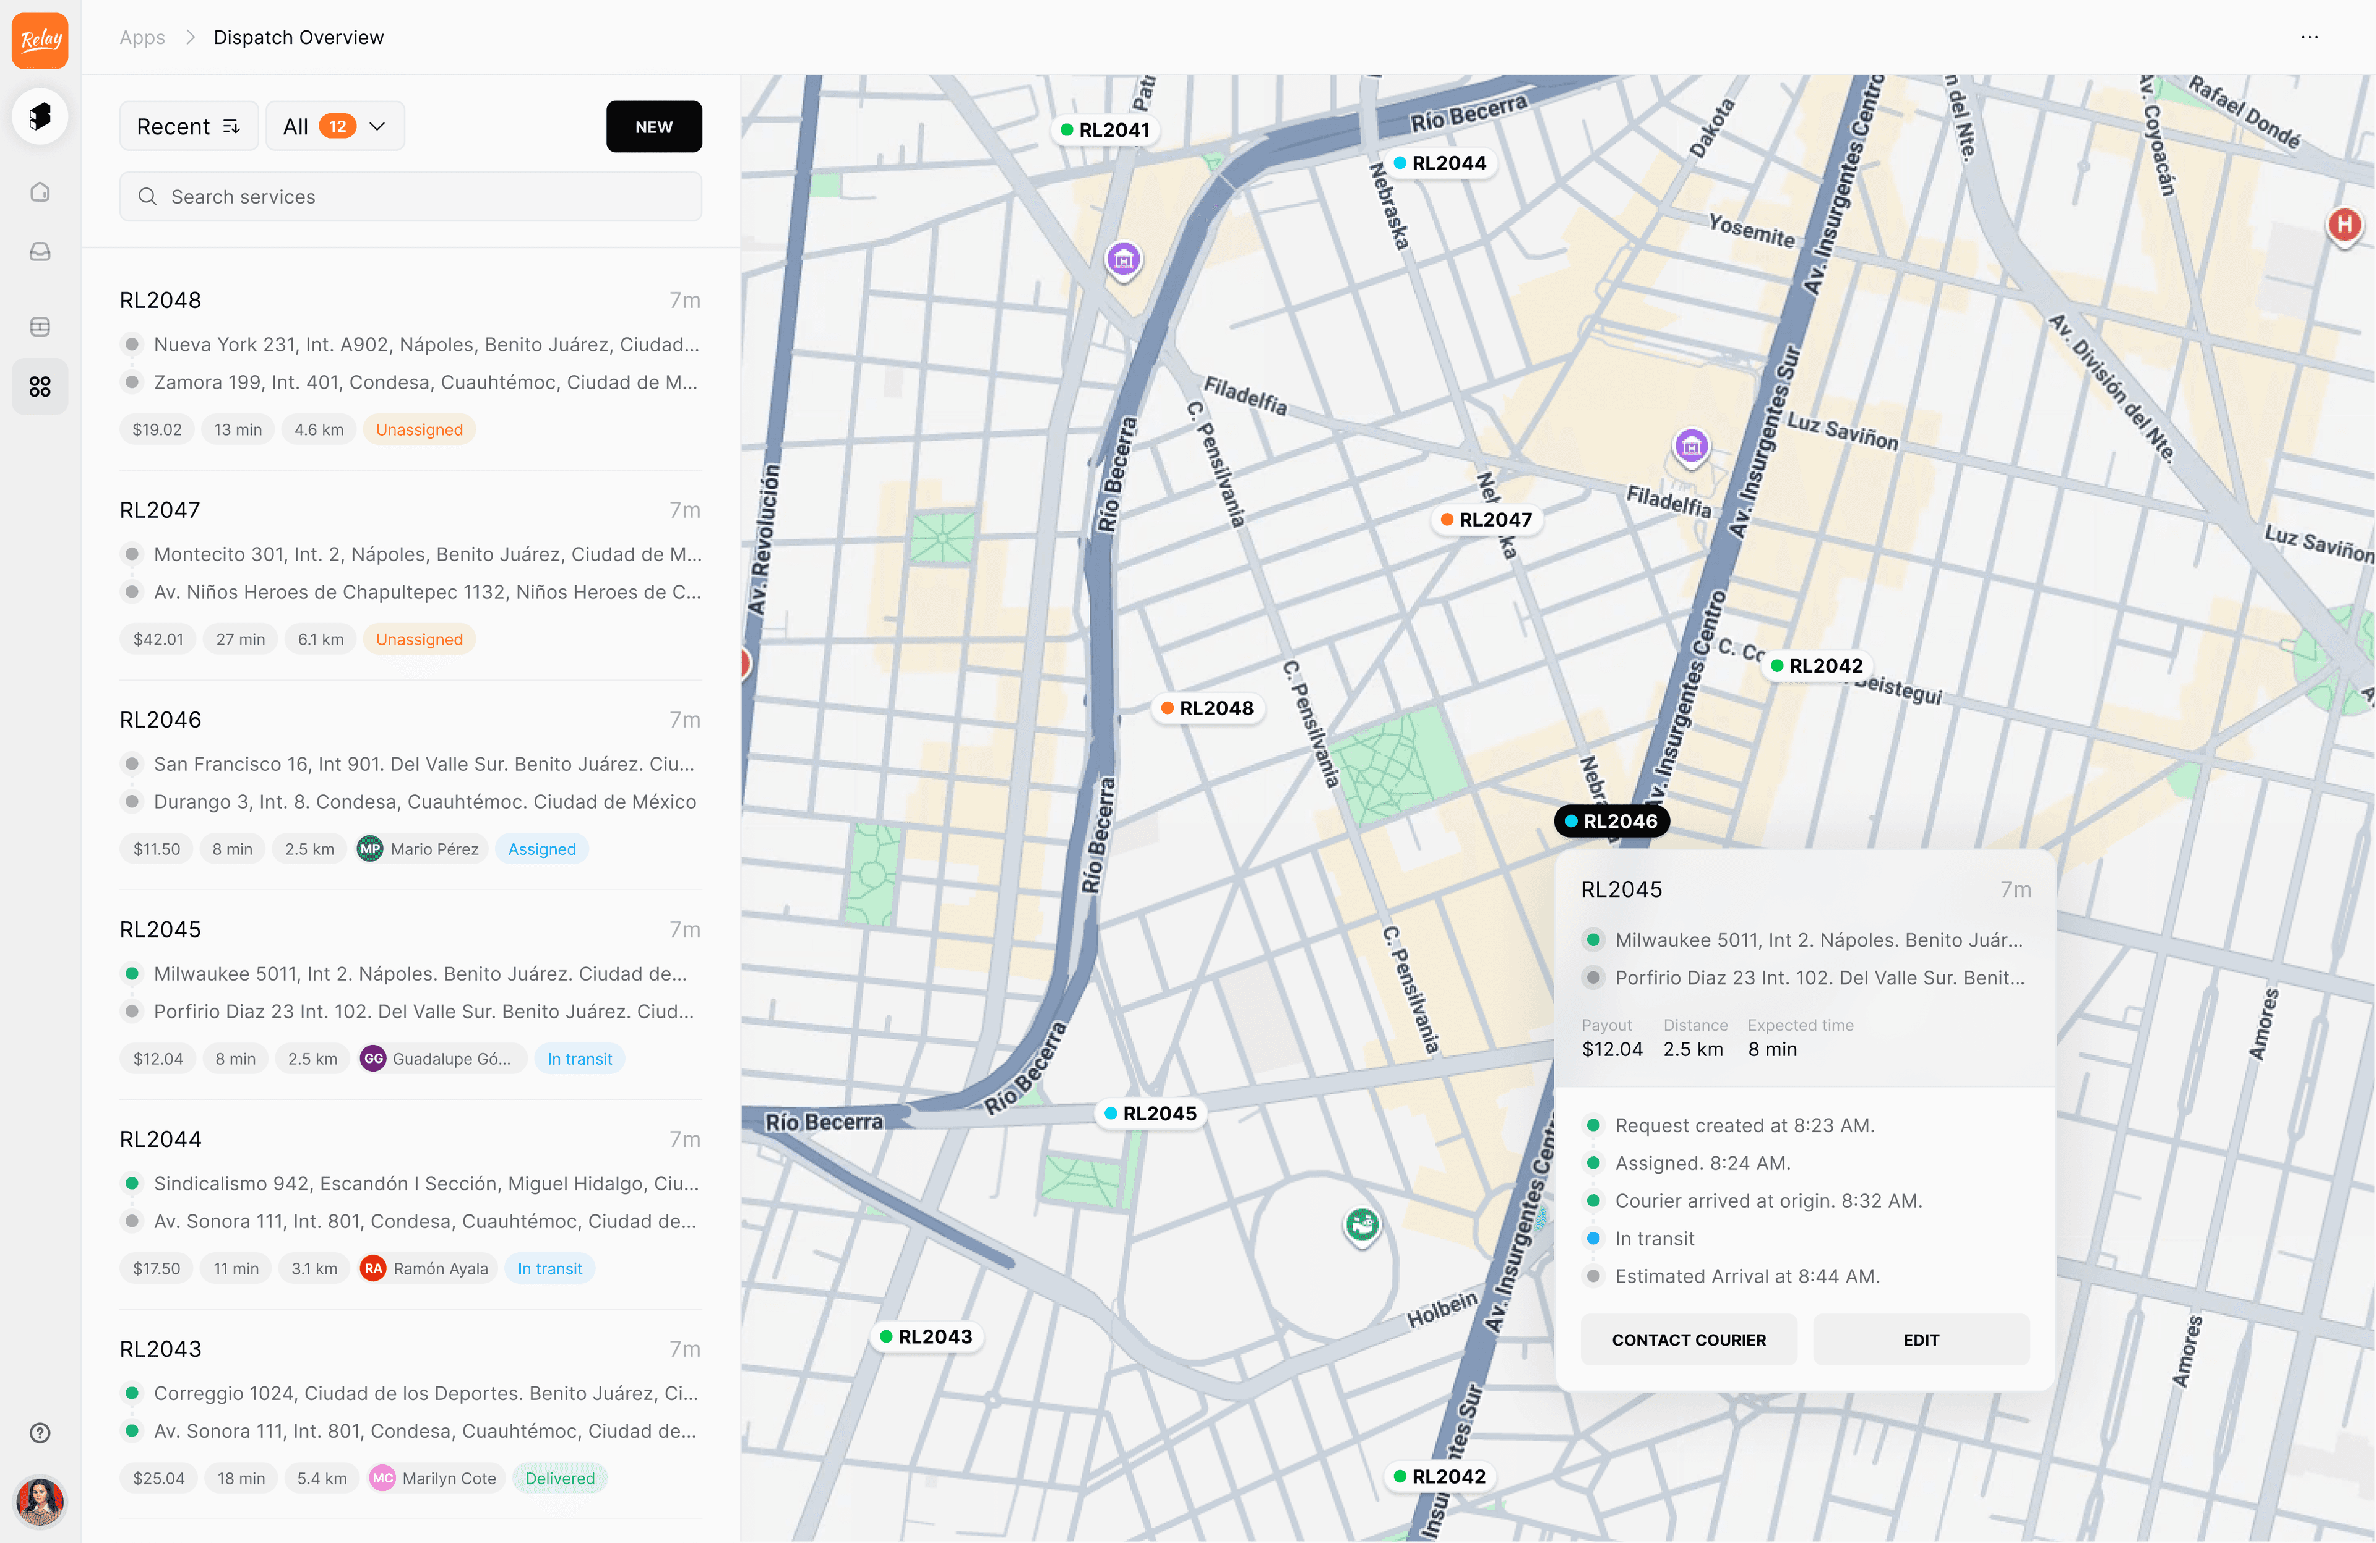Open the RL2046 service card title
This screenshot has width=2376, height=1543.
click(160, 720)
